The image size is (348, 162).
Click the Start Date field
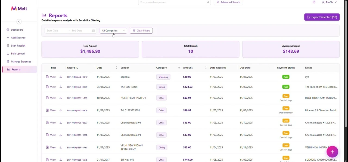point(56,31)
